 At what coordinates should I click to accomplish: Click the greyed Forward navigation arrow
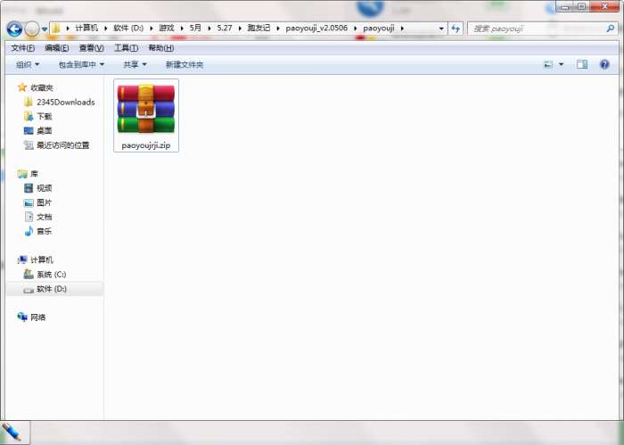click(32, 29)
